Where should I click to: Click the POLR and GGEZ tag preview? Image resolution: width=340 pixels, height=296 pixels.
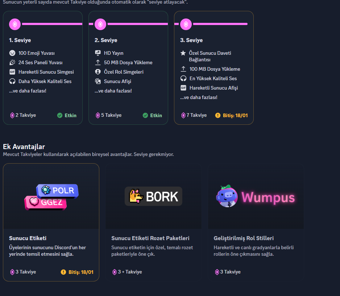51,197
